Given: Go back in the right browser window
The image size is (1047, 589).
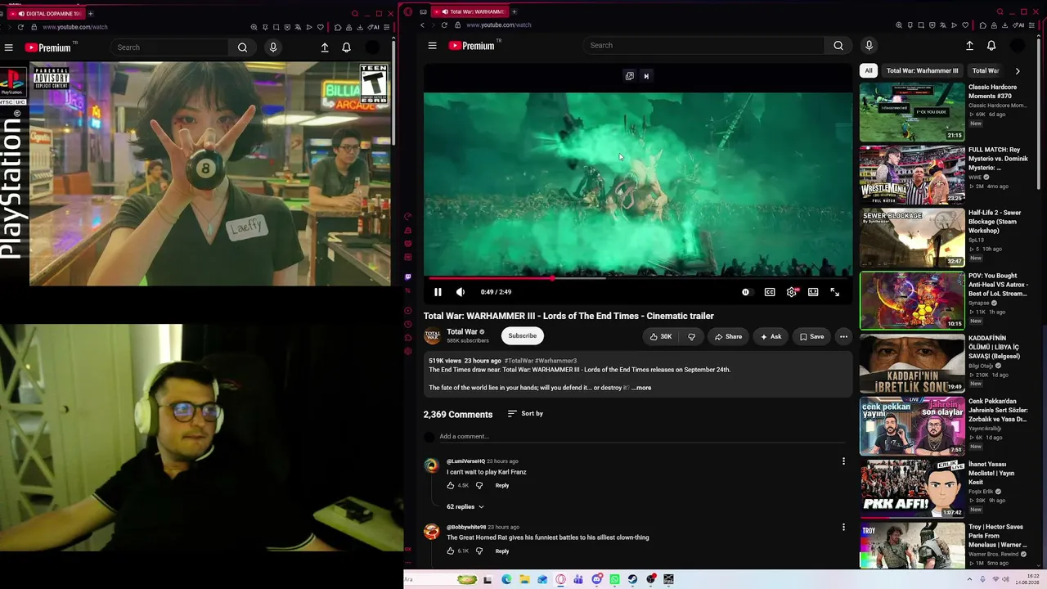Looking at the screenshot, I should [422, 25].
